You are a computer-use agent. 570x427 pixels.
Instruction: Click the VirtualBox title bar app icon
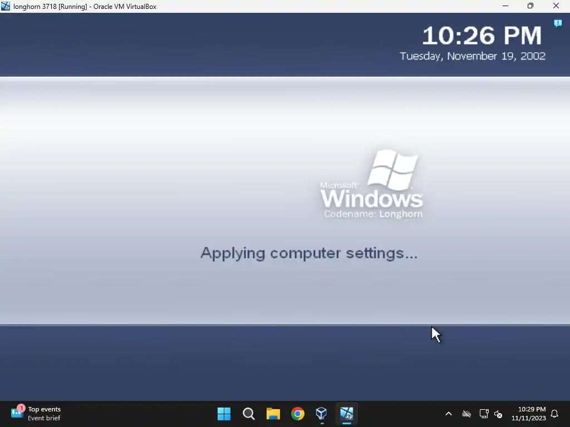[x=6, y=6]
